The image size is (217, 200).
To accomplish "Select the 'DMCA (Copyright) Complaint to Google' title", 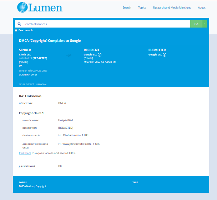I will 50,41.
